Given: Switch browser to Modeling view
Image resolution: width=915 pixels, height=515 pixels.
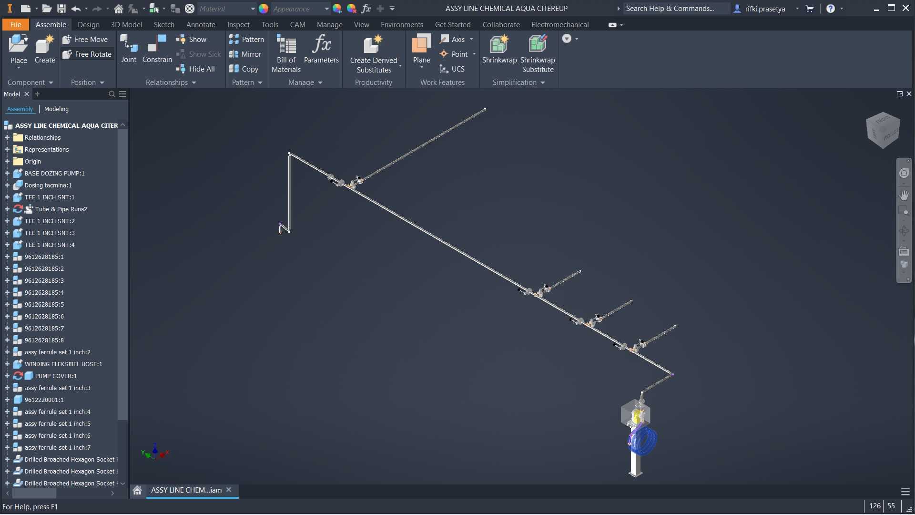Looking at the screenshot, I should 56,109.
